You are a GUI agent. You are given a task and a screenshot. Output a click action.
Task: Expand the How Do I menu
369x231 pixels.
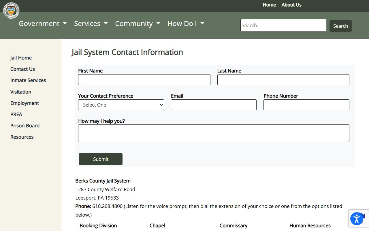coord(186,24)
